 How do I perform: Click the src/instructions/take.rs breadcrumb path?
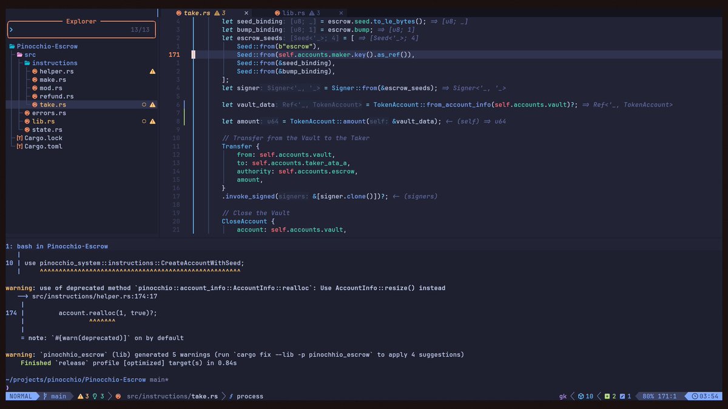pos(172,396)
